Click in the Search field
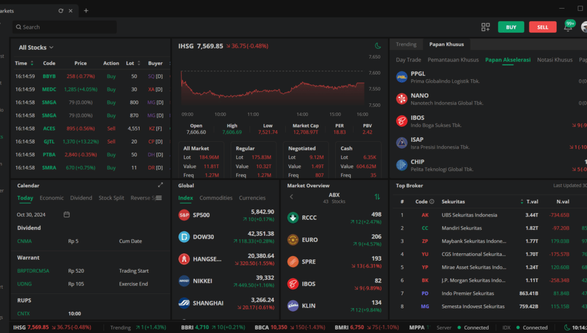The image size is (587, 333). 64,27
